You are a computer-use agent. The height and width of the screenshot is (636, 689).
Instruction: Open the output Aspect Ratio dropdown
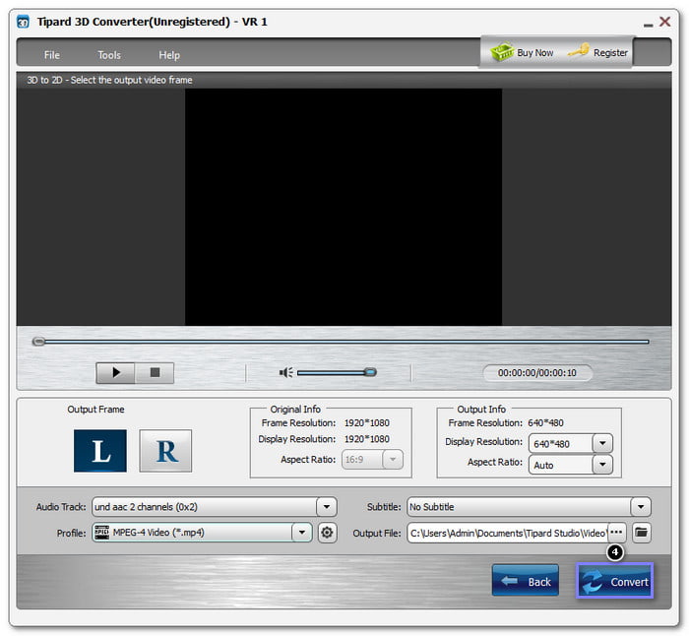[602, 464]
